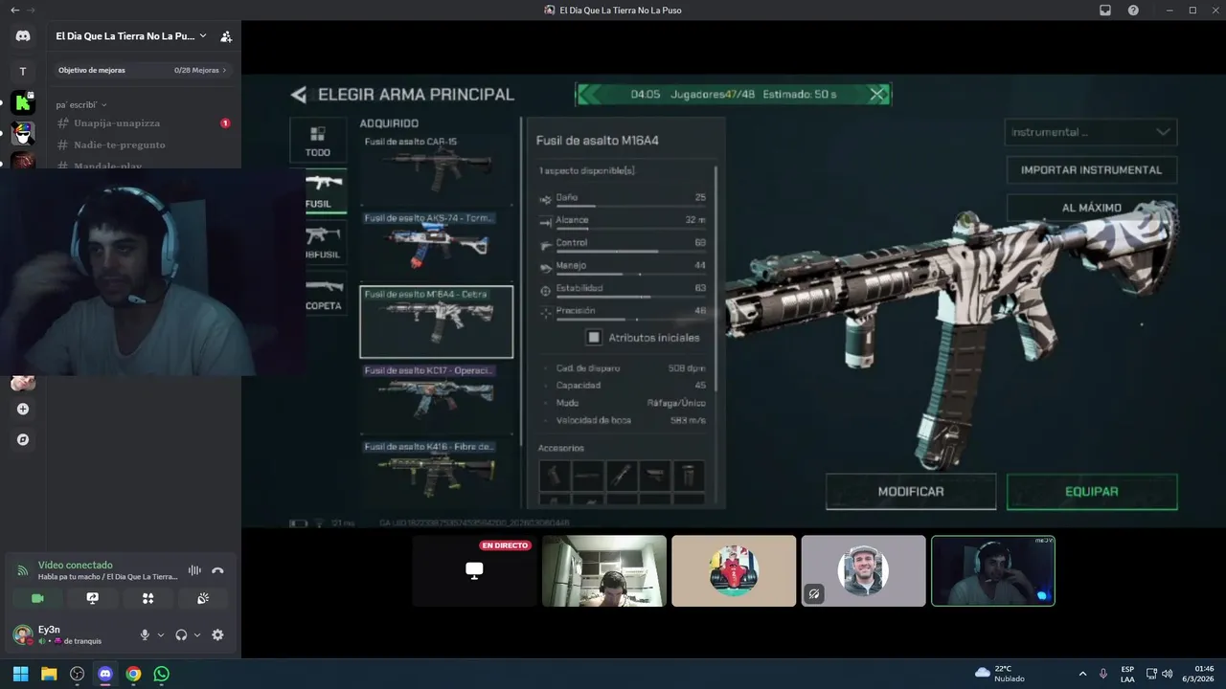Show hidden system tray icons
The height and width of the screenshot is (689, 1226).
coord(1082,674)
